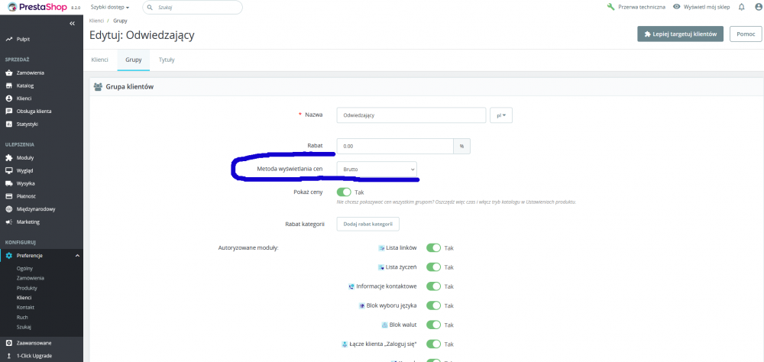Open Płatność in sidebar
This screenshot has height=362, width=764.
[26, 196]
